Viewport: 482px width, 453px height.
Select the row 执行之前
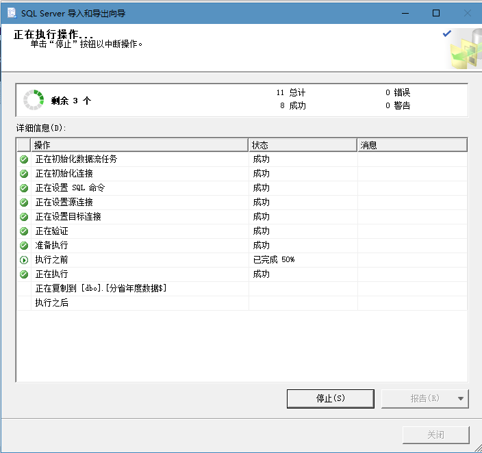[x=242, y=260]
